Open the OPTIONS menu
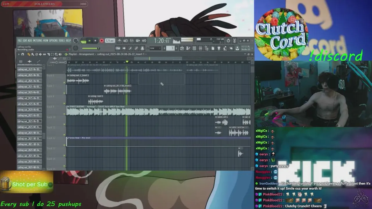Screen dimensions: 372x209 click(53, 41)
